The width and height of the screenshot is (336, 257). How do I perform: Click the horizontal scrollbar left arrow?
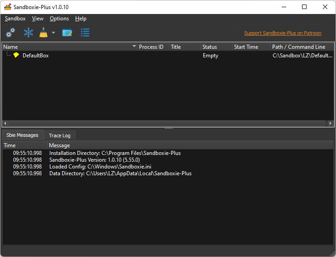5,123
